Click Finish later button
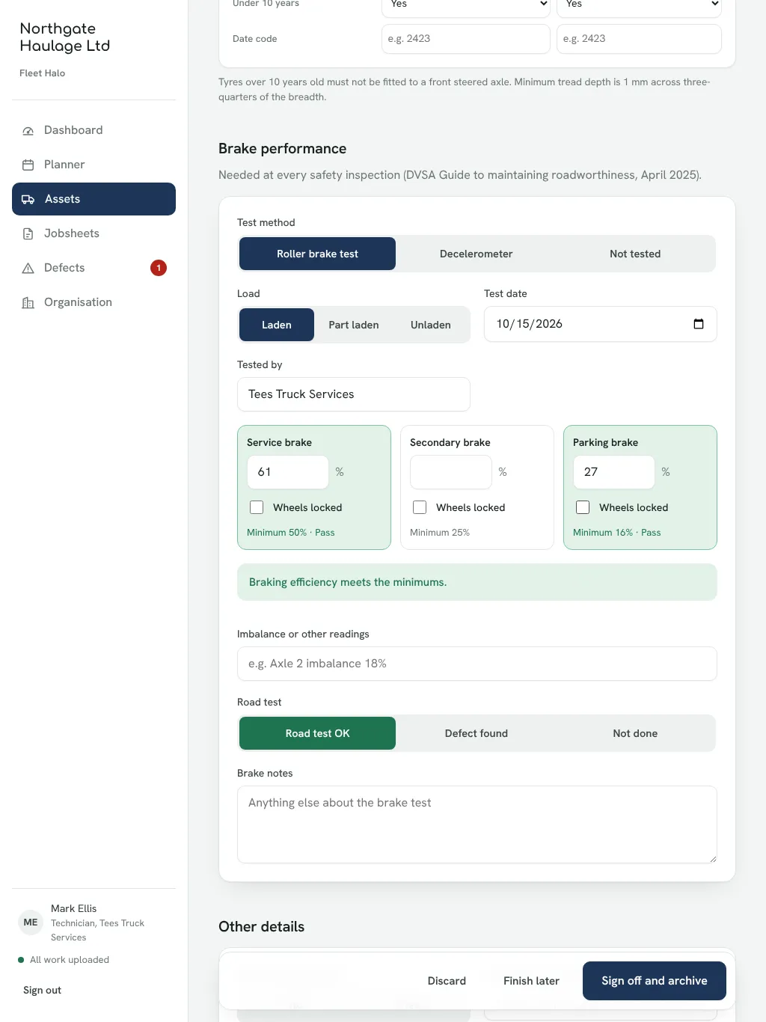Screen dimensions: 766x1022 (531, 981)
